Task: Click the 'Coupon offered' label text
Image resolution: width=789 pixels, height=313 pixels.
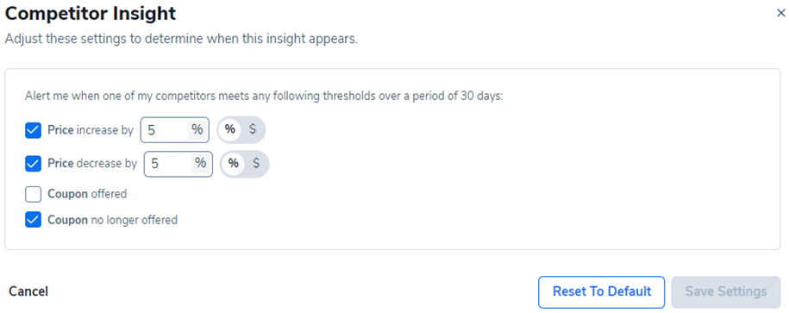Action: pos(87,194)
